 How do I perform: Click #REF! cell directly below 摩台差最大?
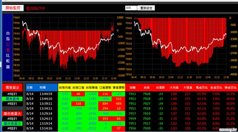13,119
